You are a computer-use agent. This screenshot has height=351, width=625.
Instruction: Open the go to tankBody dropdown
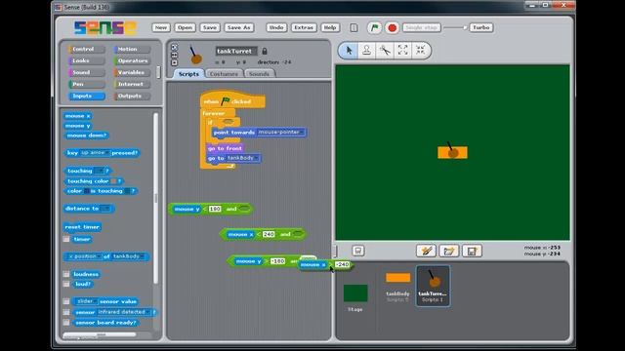(243, 158)
